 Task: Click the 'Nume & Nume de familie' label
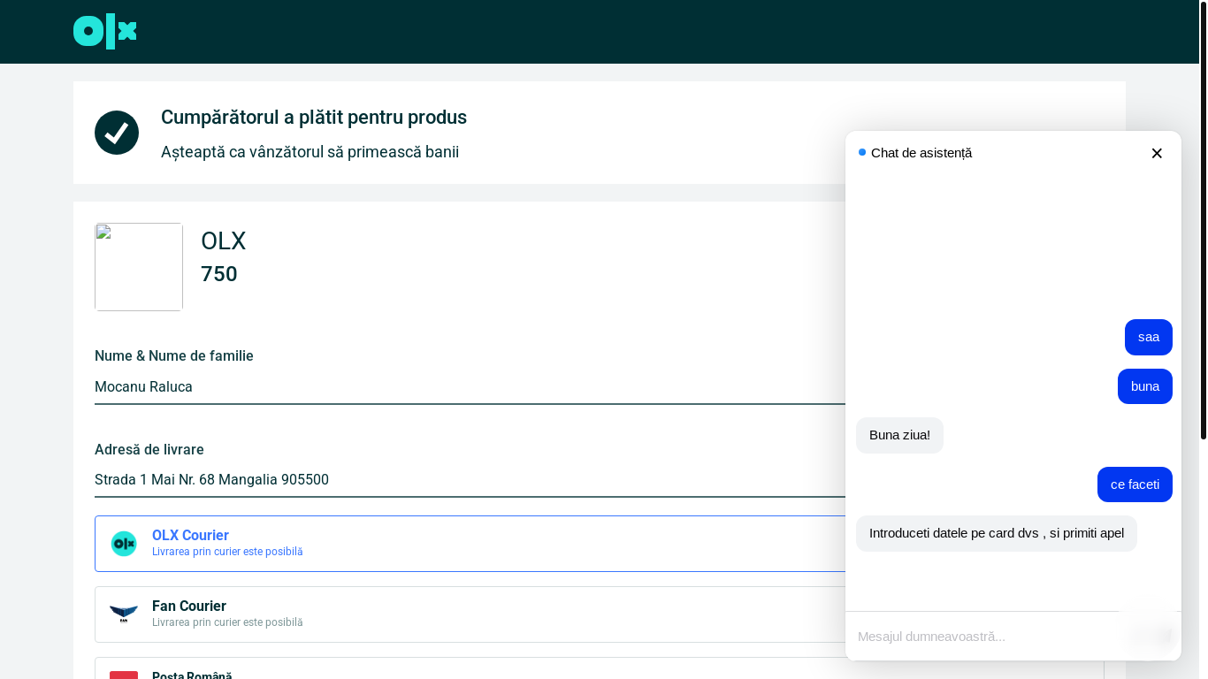(x=174, y=356)
